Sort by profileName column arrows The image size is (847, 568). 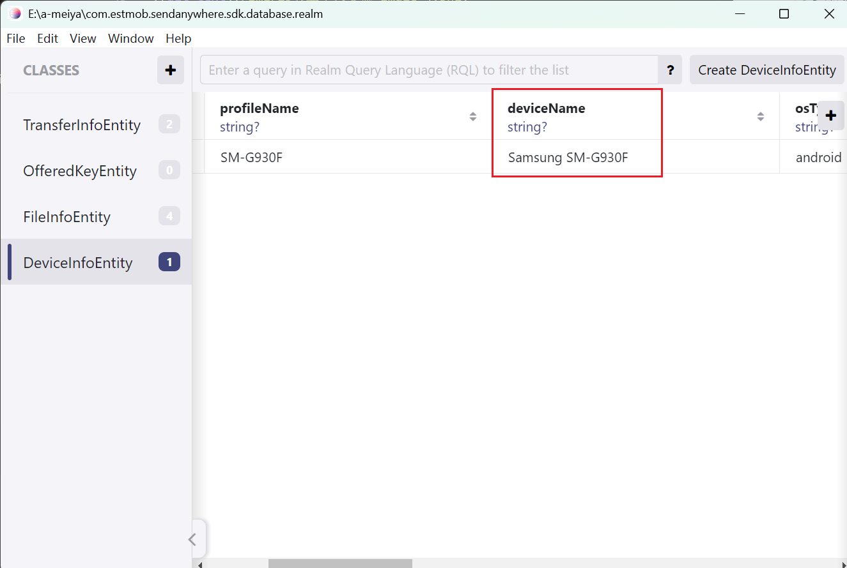click(472, 117)
